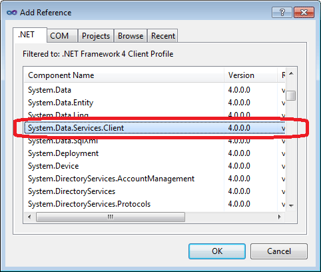
Task: Switch to the Browse tab
Action: 131,35
